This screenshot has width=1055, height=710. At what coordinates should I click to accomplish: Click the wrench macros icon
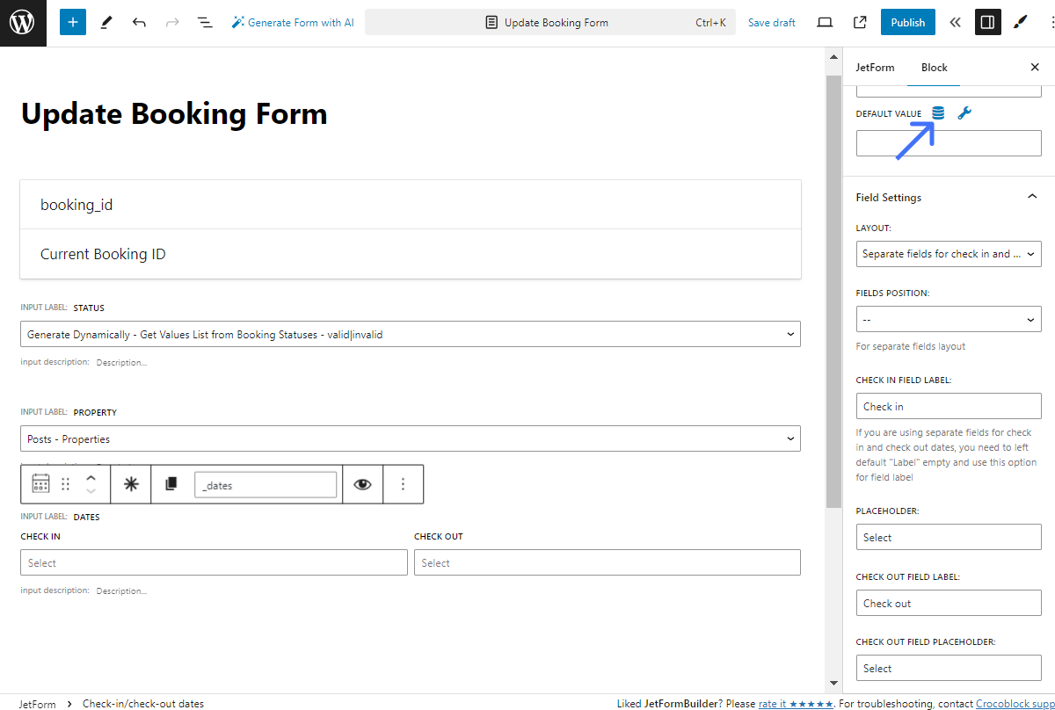tap(964, 113)
